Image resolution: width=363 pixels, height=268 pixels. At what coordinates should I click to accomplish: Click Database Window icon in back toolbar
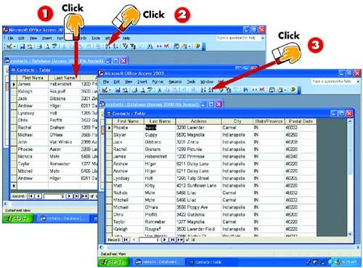pyautogui.click(x=176, y=46)
